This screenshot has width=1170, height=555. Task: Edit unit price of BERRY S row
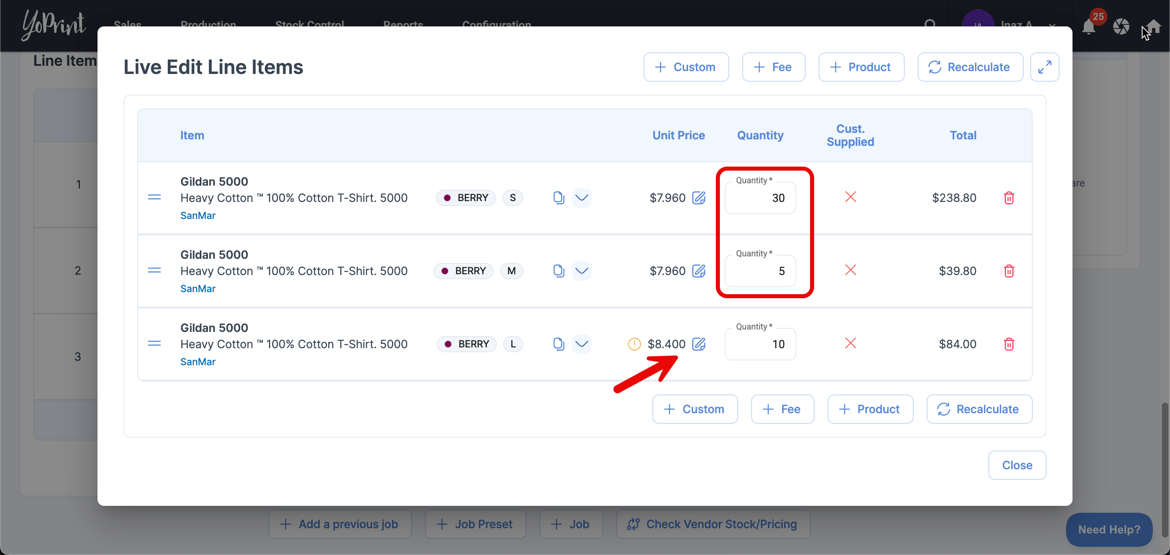click(699, 197)
